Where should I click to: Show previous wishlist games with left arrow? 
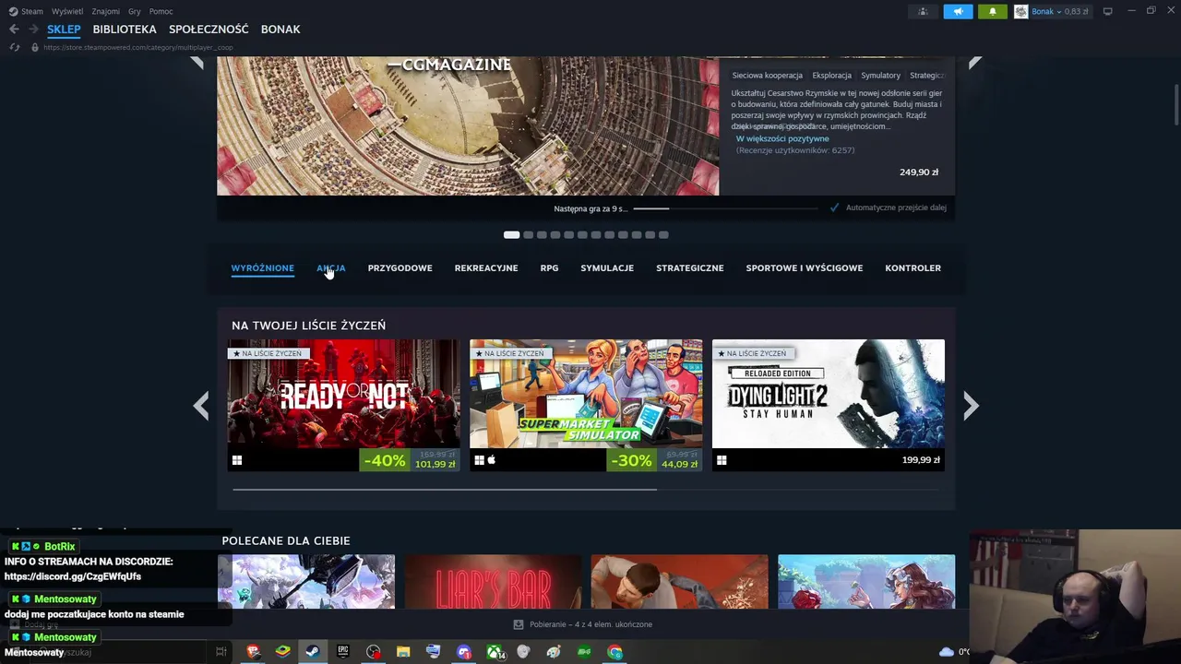point(200,406)
